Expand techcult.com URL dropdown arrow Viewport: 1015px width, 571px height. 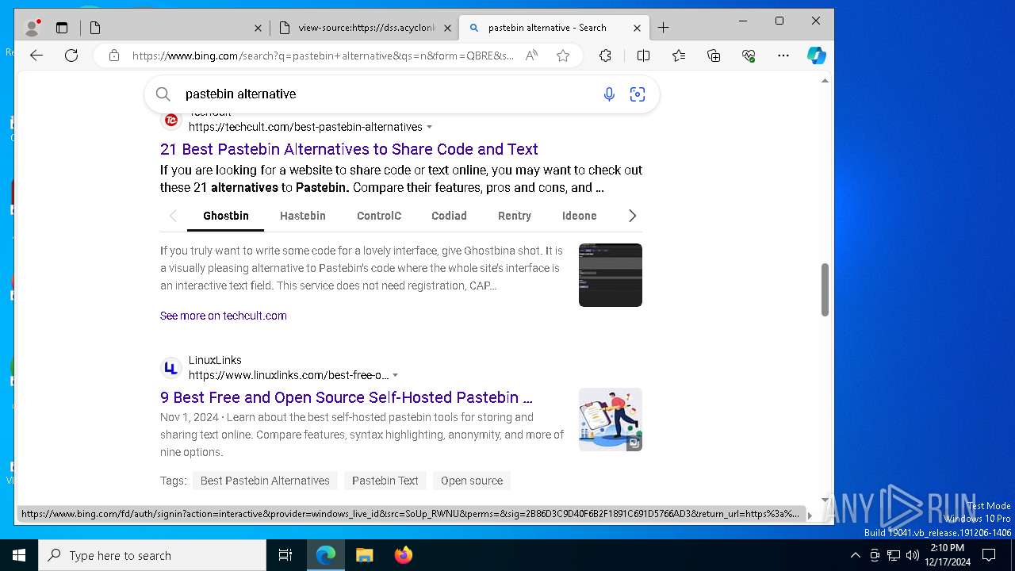[430, 128]
